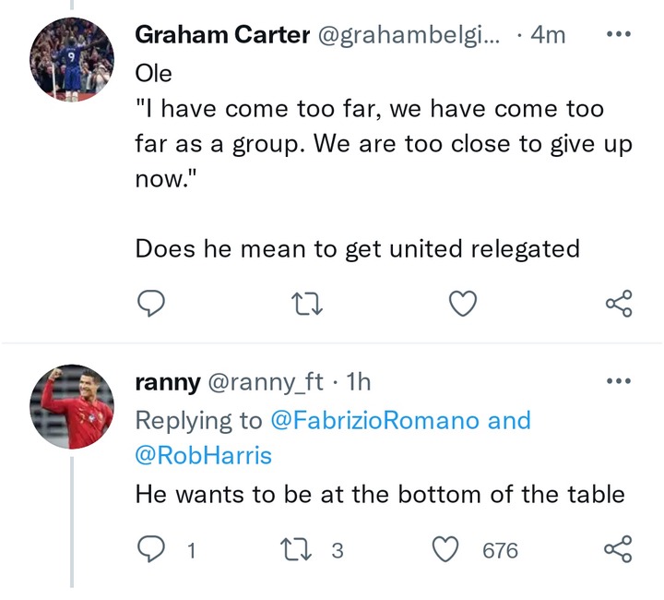Like ranny's tweet with 676 likes

(445, 549)
